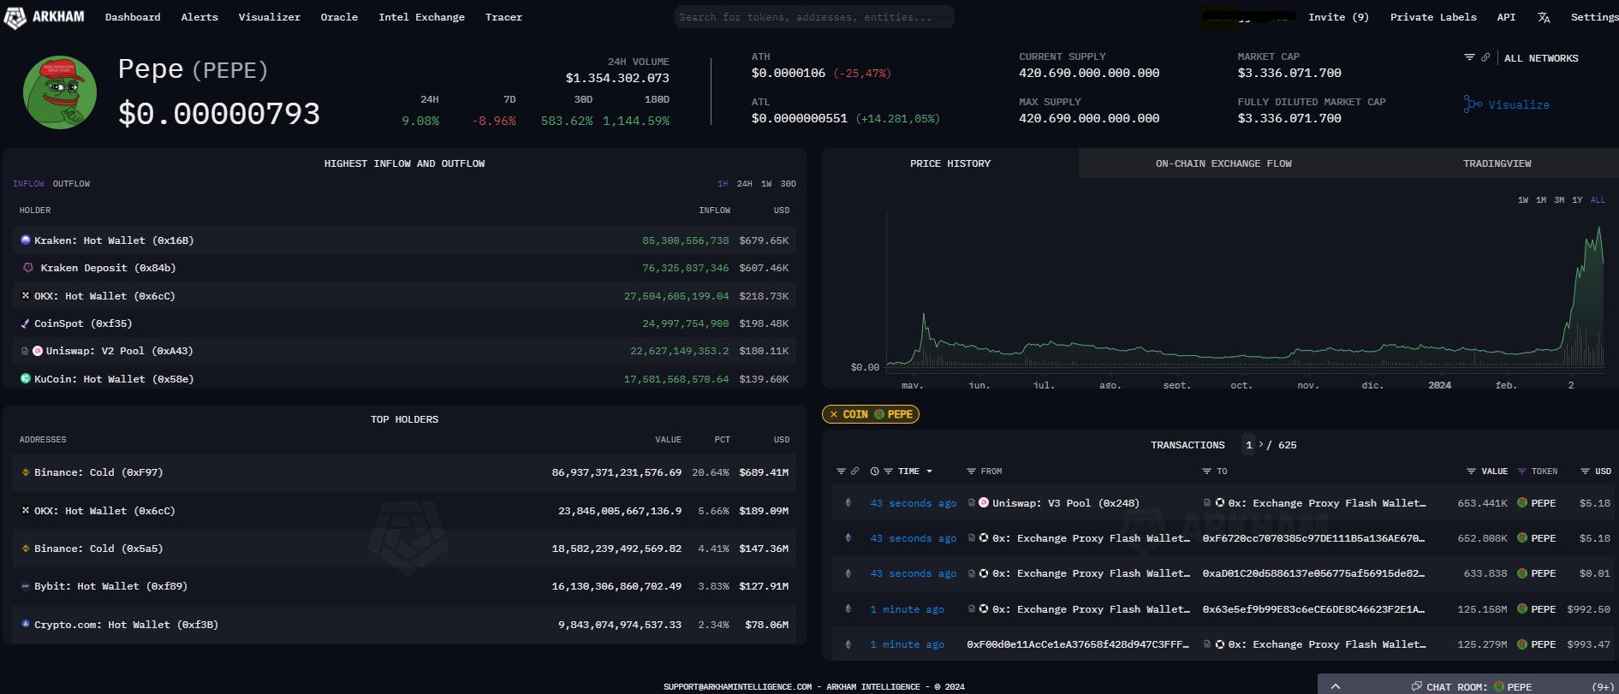Switch to the TradingView tab
1619x694 pixels.
[x=1497, y=163]
